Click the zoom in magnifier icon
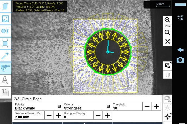This screenshot has width=187, height=124. point(167,20)
